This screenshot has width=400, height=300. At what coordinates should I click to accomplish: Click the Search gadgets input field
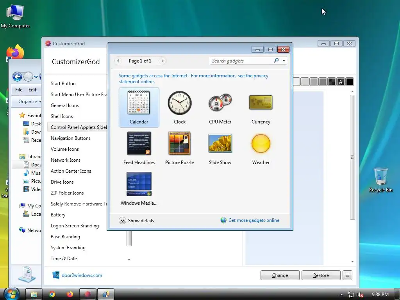click(241, 61)
